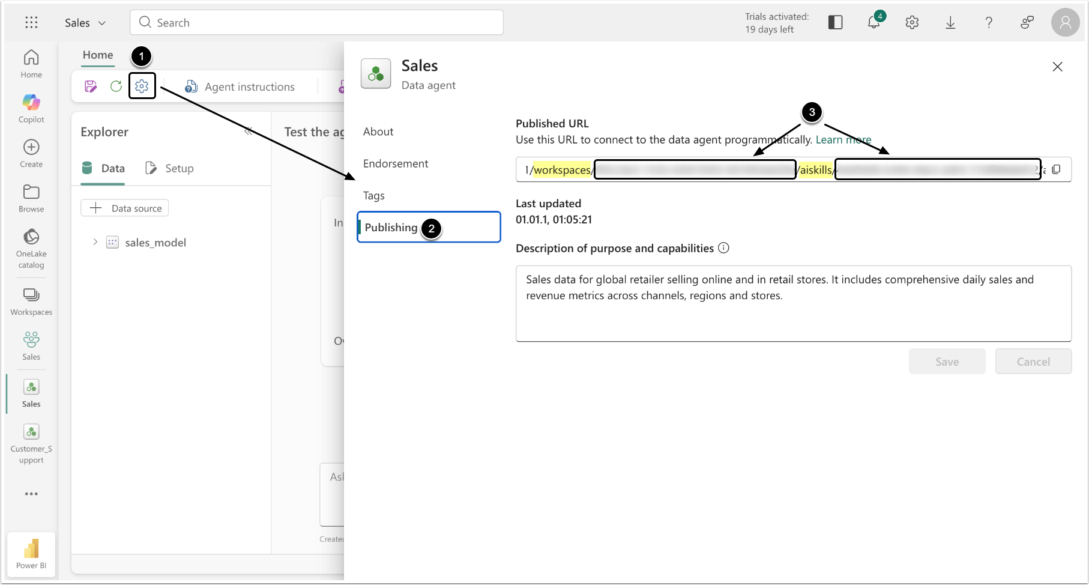Expand the sales_model tree node

(x=95, y=242)
